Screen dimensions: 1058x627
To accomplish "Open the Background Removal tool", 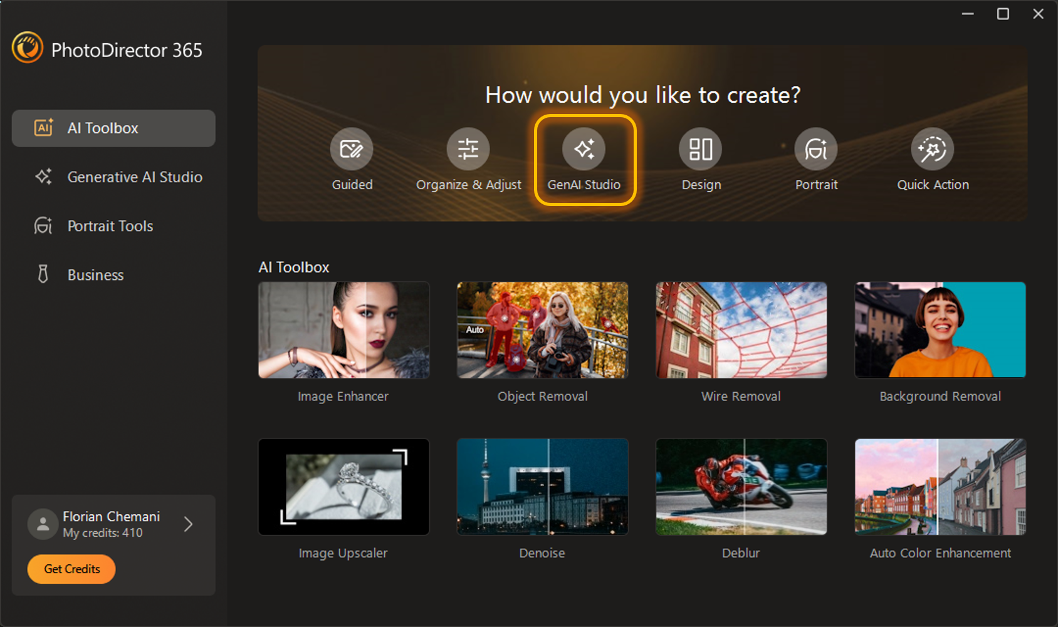I will 940,330.
